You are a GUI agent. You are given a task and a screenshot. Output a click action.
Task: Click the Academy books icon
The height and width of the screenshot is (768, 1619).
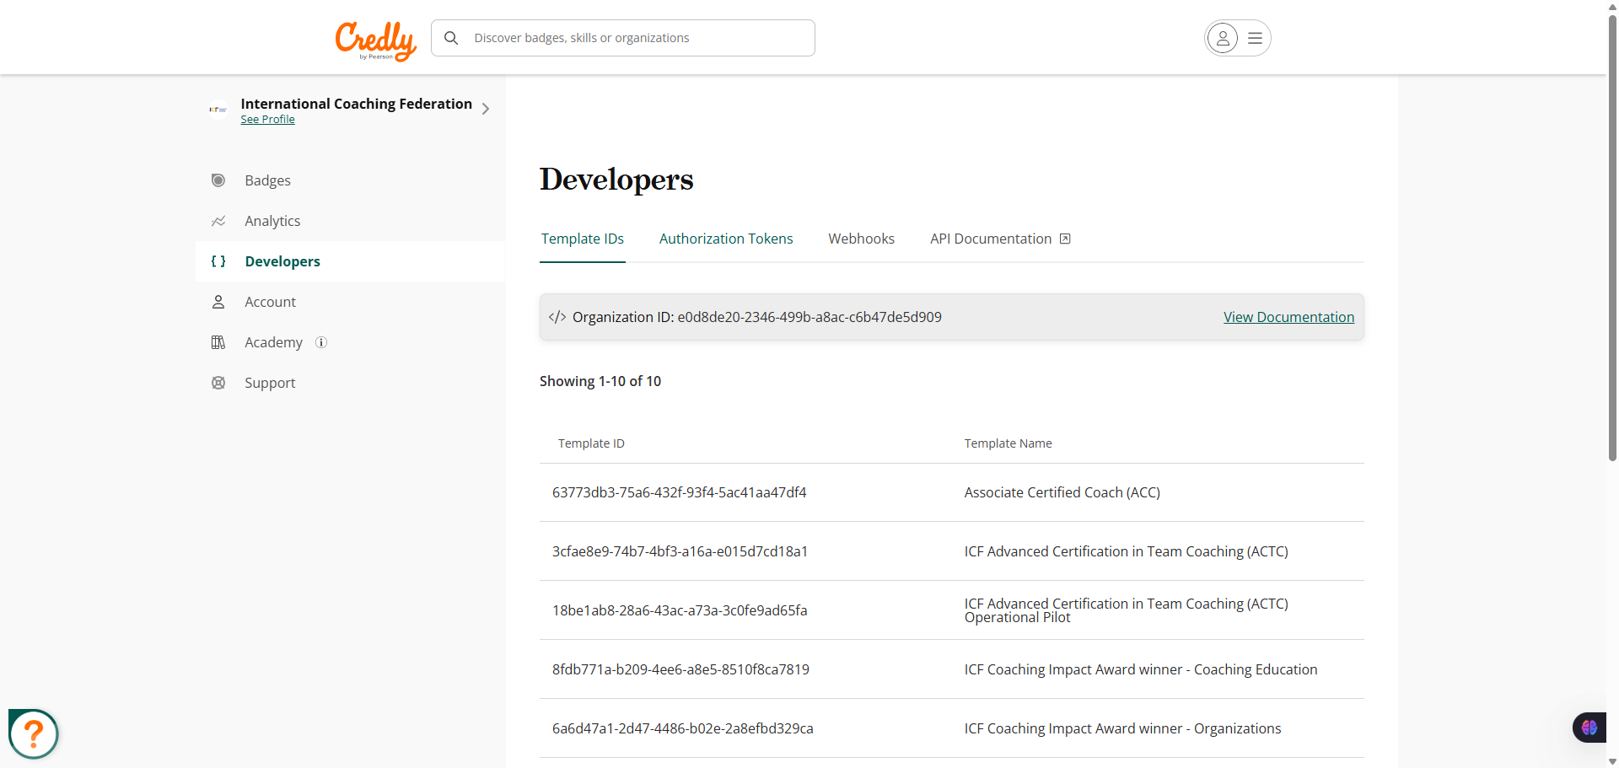tap(218, 342)
